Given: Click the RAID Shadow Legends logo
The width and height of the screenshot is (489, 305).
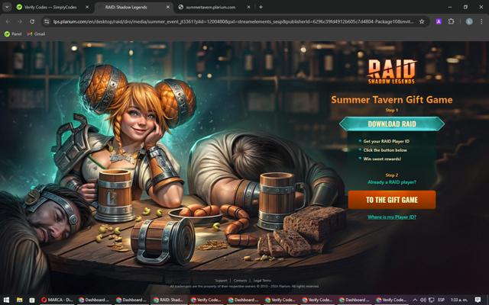Looking at the screenshot, I should click(x=392, y=72).
